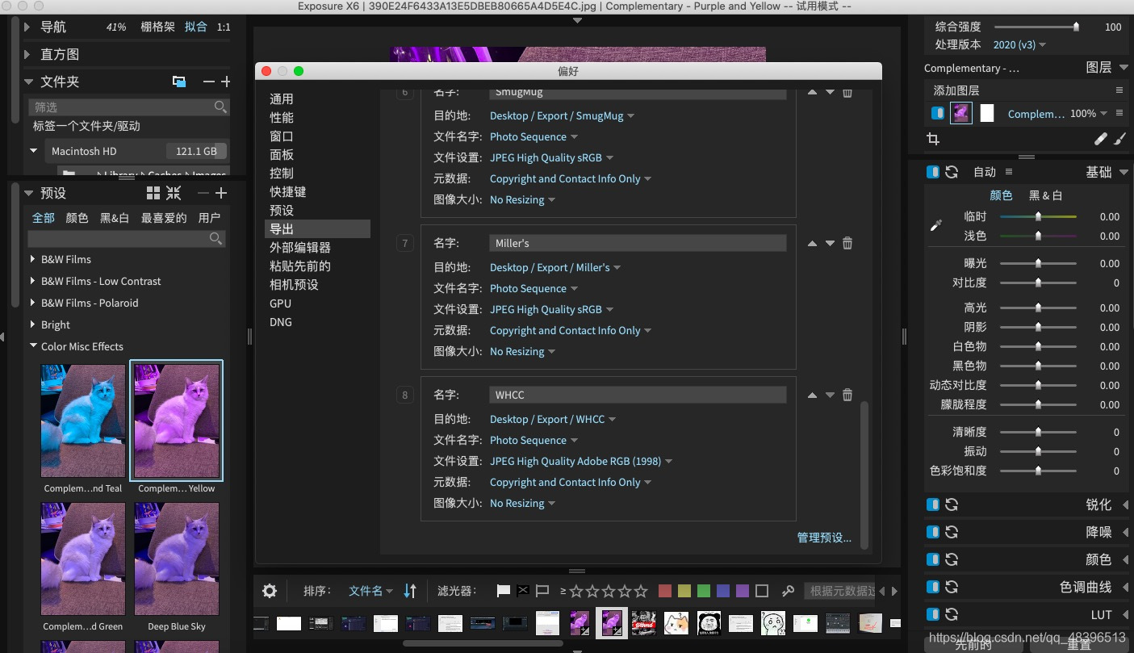Image resolution: width=1134 pixels, height=653 pixels.
Task: Click the Reset button at bottom right
Action: pyautogui.click(x=1078, y=645)
